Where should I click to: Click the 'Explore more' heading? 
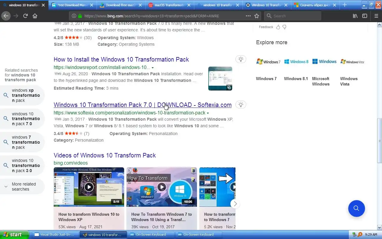[272, 42]
